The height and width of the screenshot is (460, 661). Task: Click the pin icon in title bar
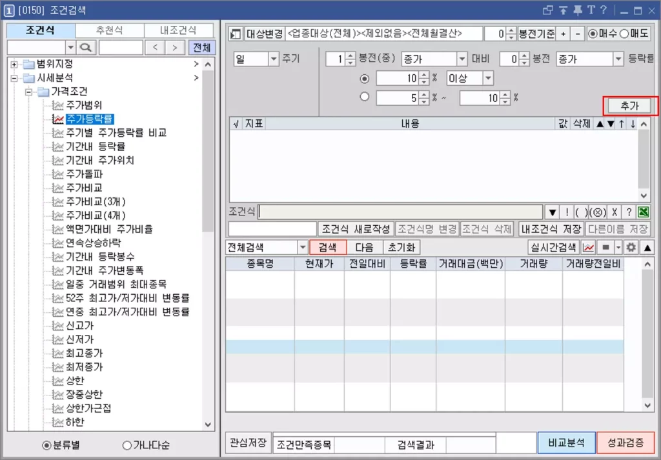click(576, 10)
